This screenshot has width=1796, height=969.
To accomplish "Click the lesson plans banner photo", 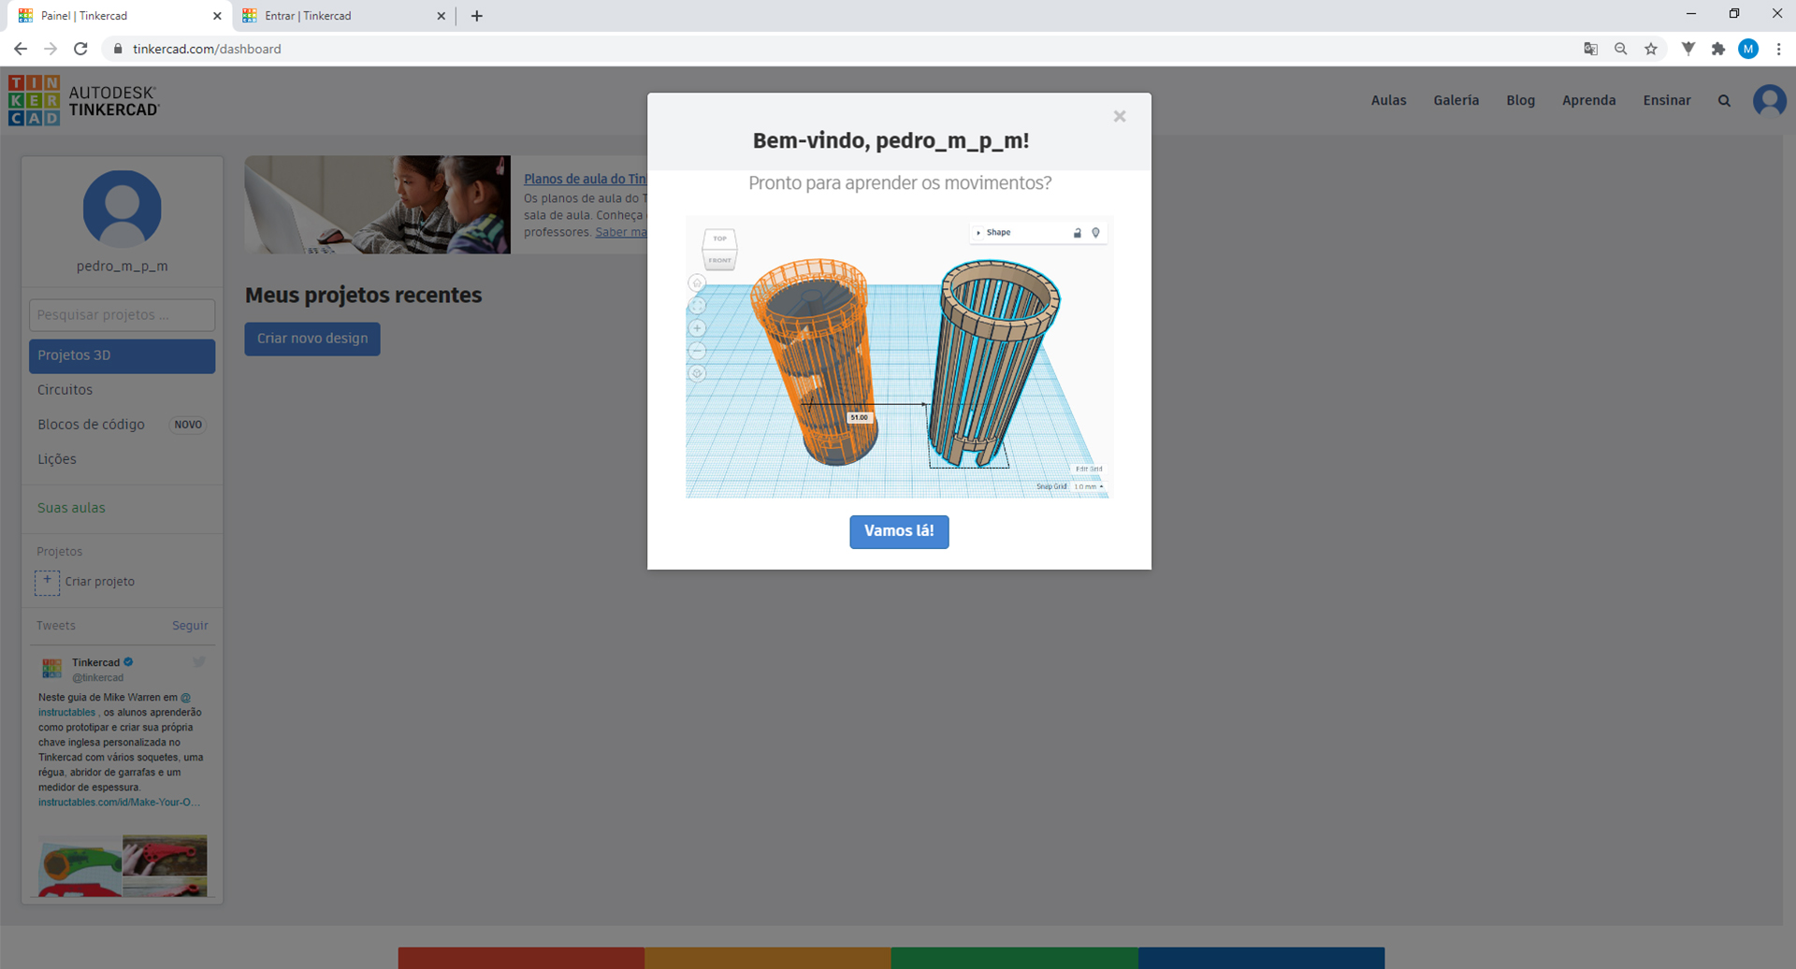I will pyautogui.click(x=378, y=205).
